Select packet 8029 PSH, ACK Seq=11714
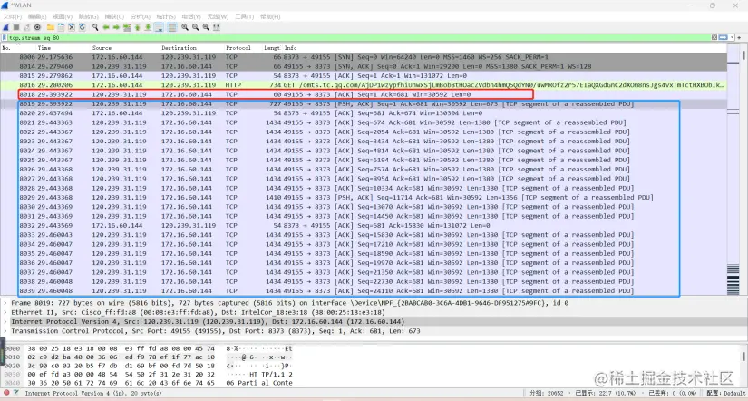Screen dimensions: 748x401 point(364,197)
